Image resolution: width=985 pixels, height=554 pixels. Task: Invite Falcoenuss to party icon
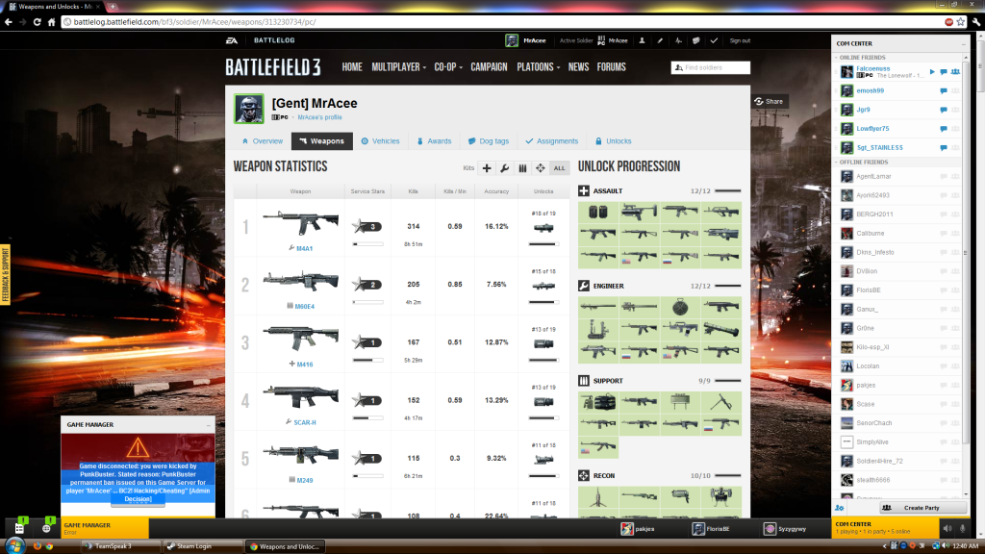point(955,72)
